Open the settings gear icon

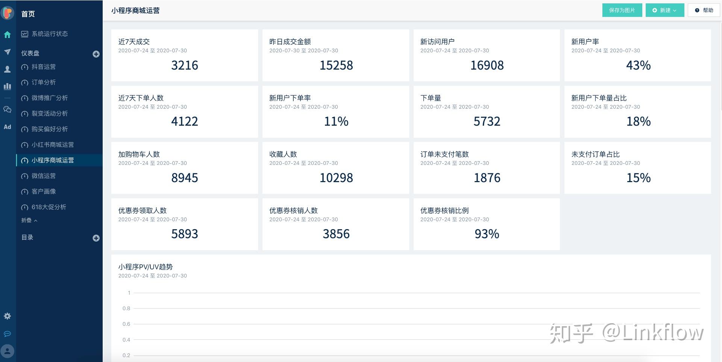point(8,316)
